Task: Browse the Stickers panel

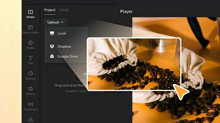Action: [31, 75]
